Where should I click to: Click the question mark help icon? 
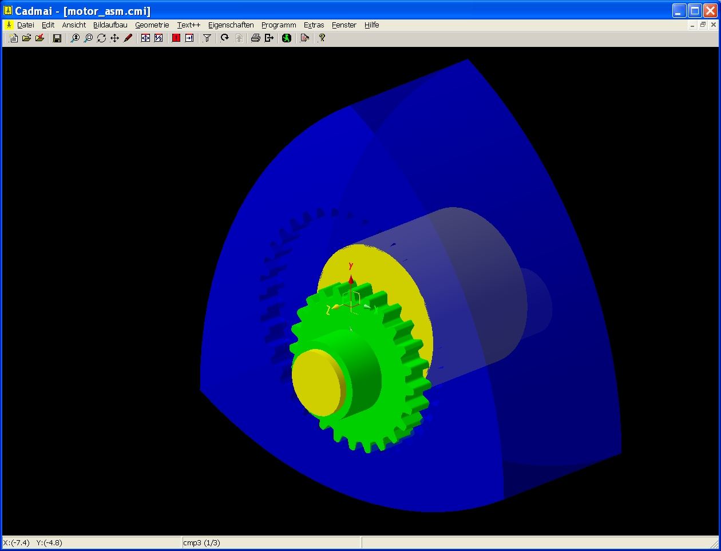click(322, 38)
